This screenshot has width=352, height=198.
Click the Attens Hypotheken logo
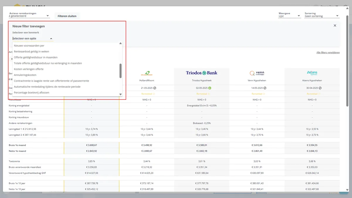pyautogui.click(x=312, y=73)
